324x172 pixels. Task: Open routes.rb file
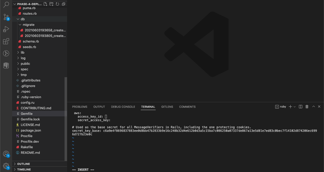click(39, 14)
